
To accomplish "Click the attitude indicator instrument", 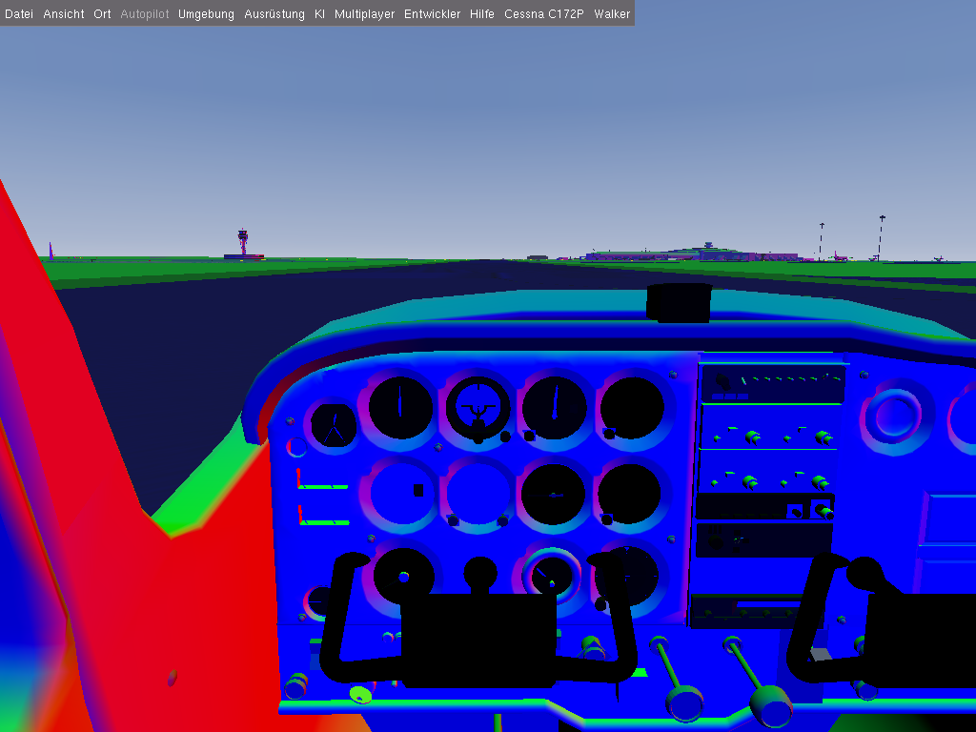I will [478, 406].
